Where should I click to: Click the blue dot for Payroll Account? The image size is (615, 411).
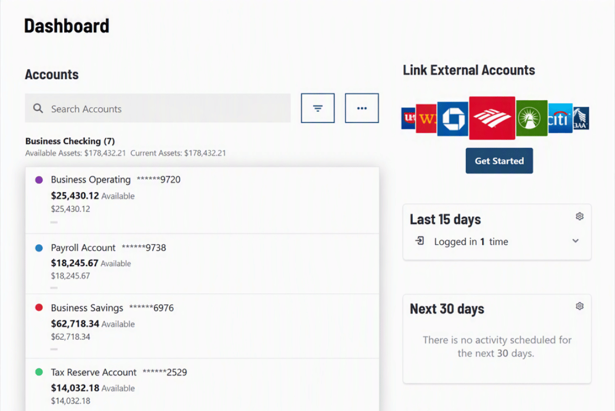(x=39, y=248)
